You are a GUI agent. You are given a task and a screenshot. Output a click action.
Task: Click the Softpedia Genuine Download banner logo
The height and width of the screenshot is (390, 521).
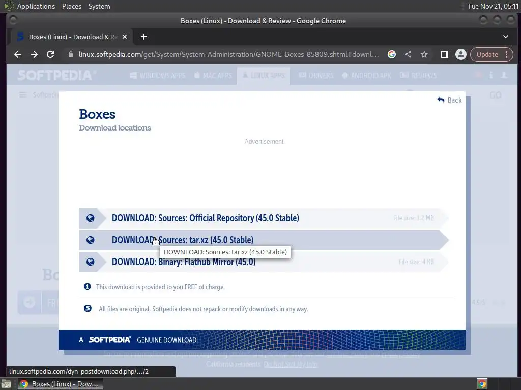click(x=109, y=340)
